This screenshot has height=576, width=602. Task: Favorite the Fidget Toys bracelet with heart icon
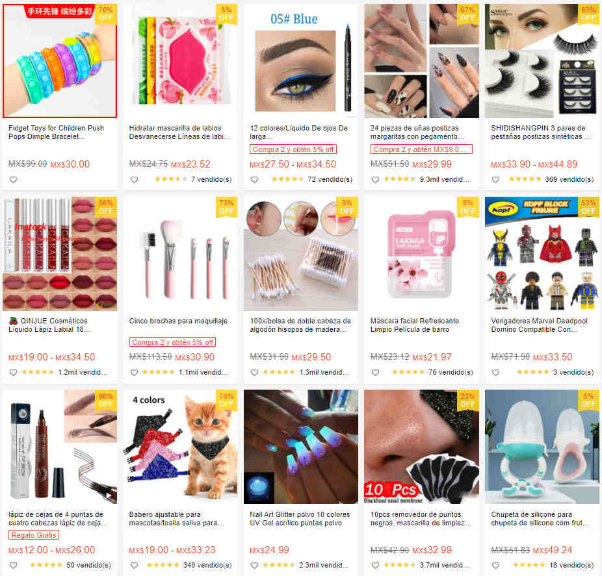(x=14, y=179)
